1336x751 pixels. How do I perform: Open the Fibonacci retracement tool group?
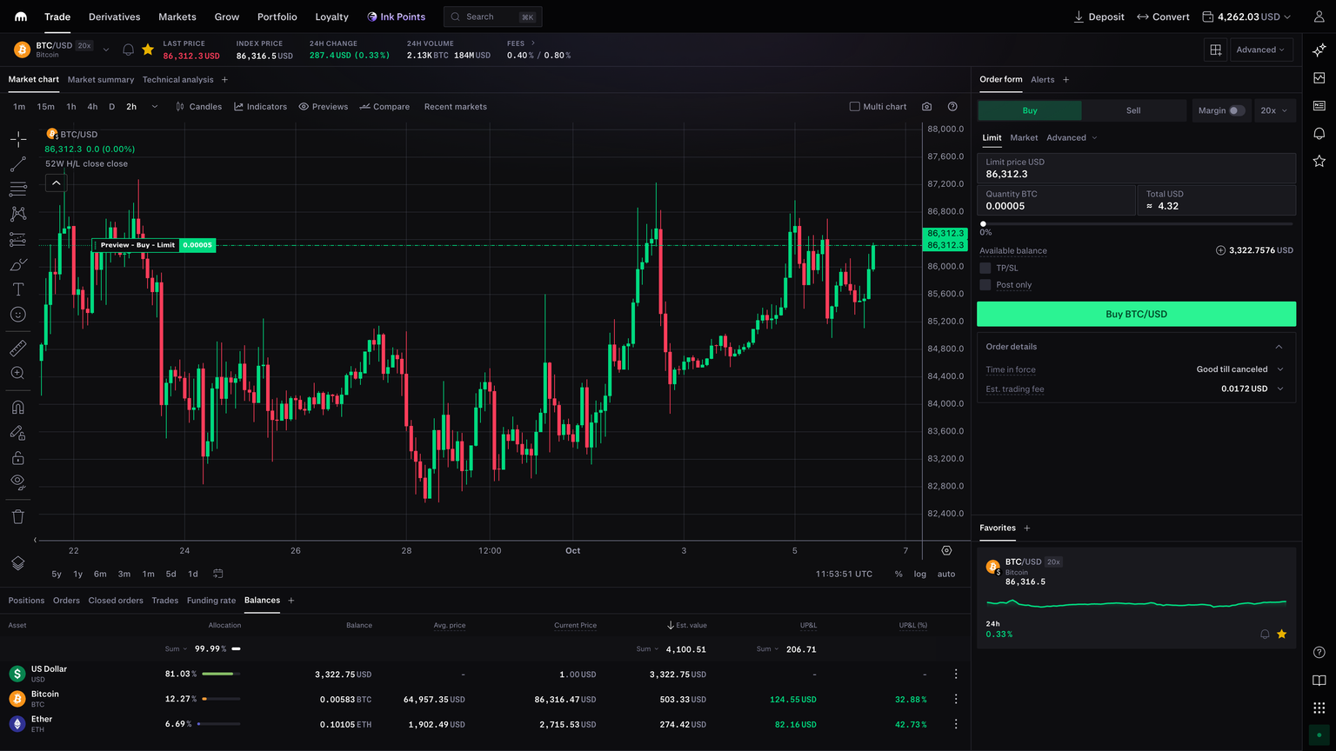[17, 189]
